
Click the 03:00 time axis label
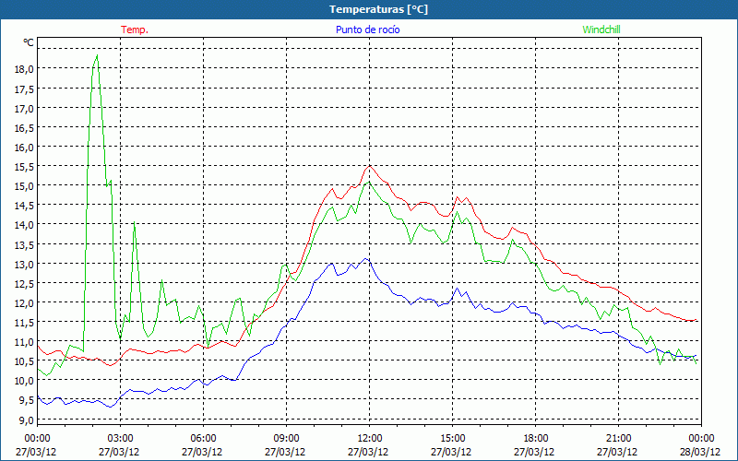(120, 439)
